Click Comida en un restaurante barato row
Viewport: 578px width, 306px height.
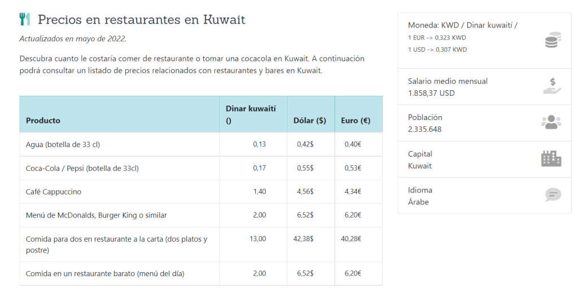tap(105, 273)
